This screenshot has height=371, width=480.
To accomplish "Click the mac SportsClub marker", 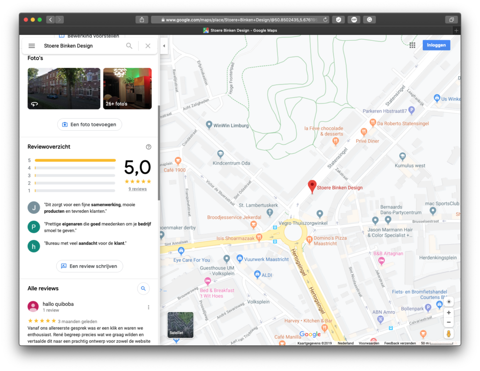I will (x=433, y=211).
